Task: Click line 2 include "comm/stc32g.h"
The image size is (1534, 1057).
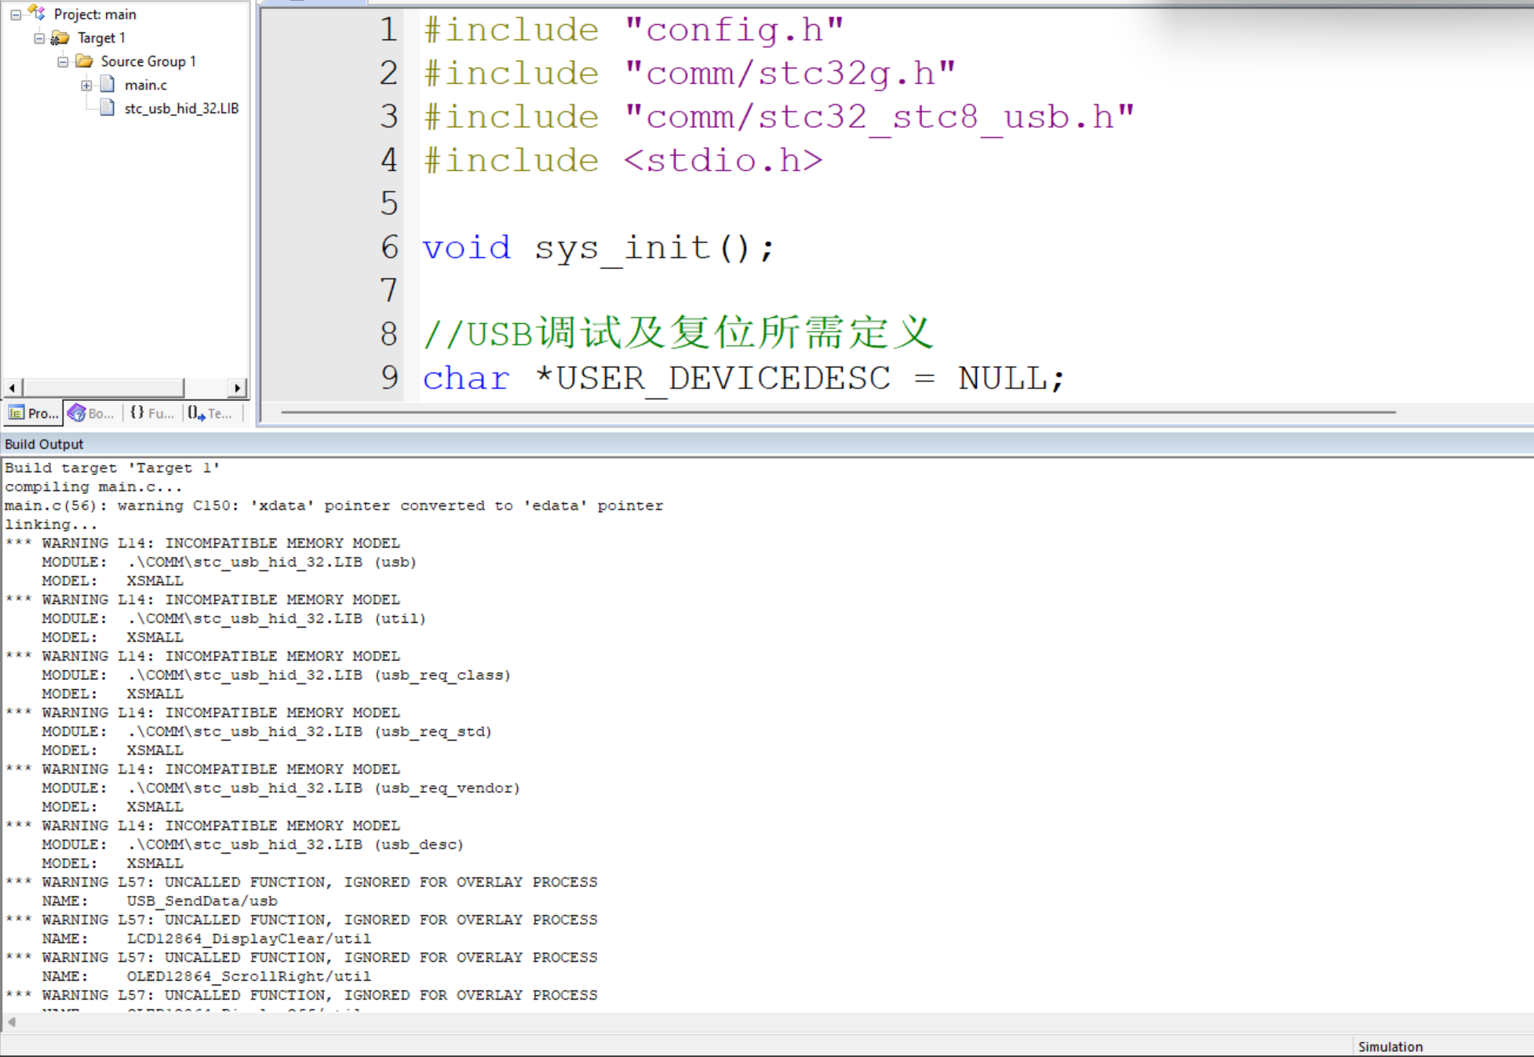Action: click(x=690, y=73)
